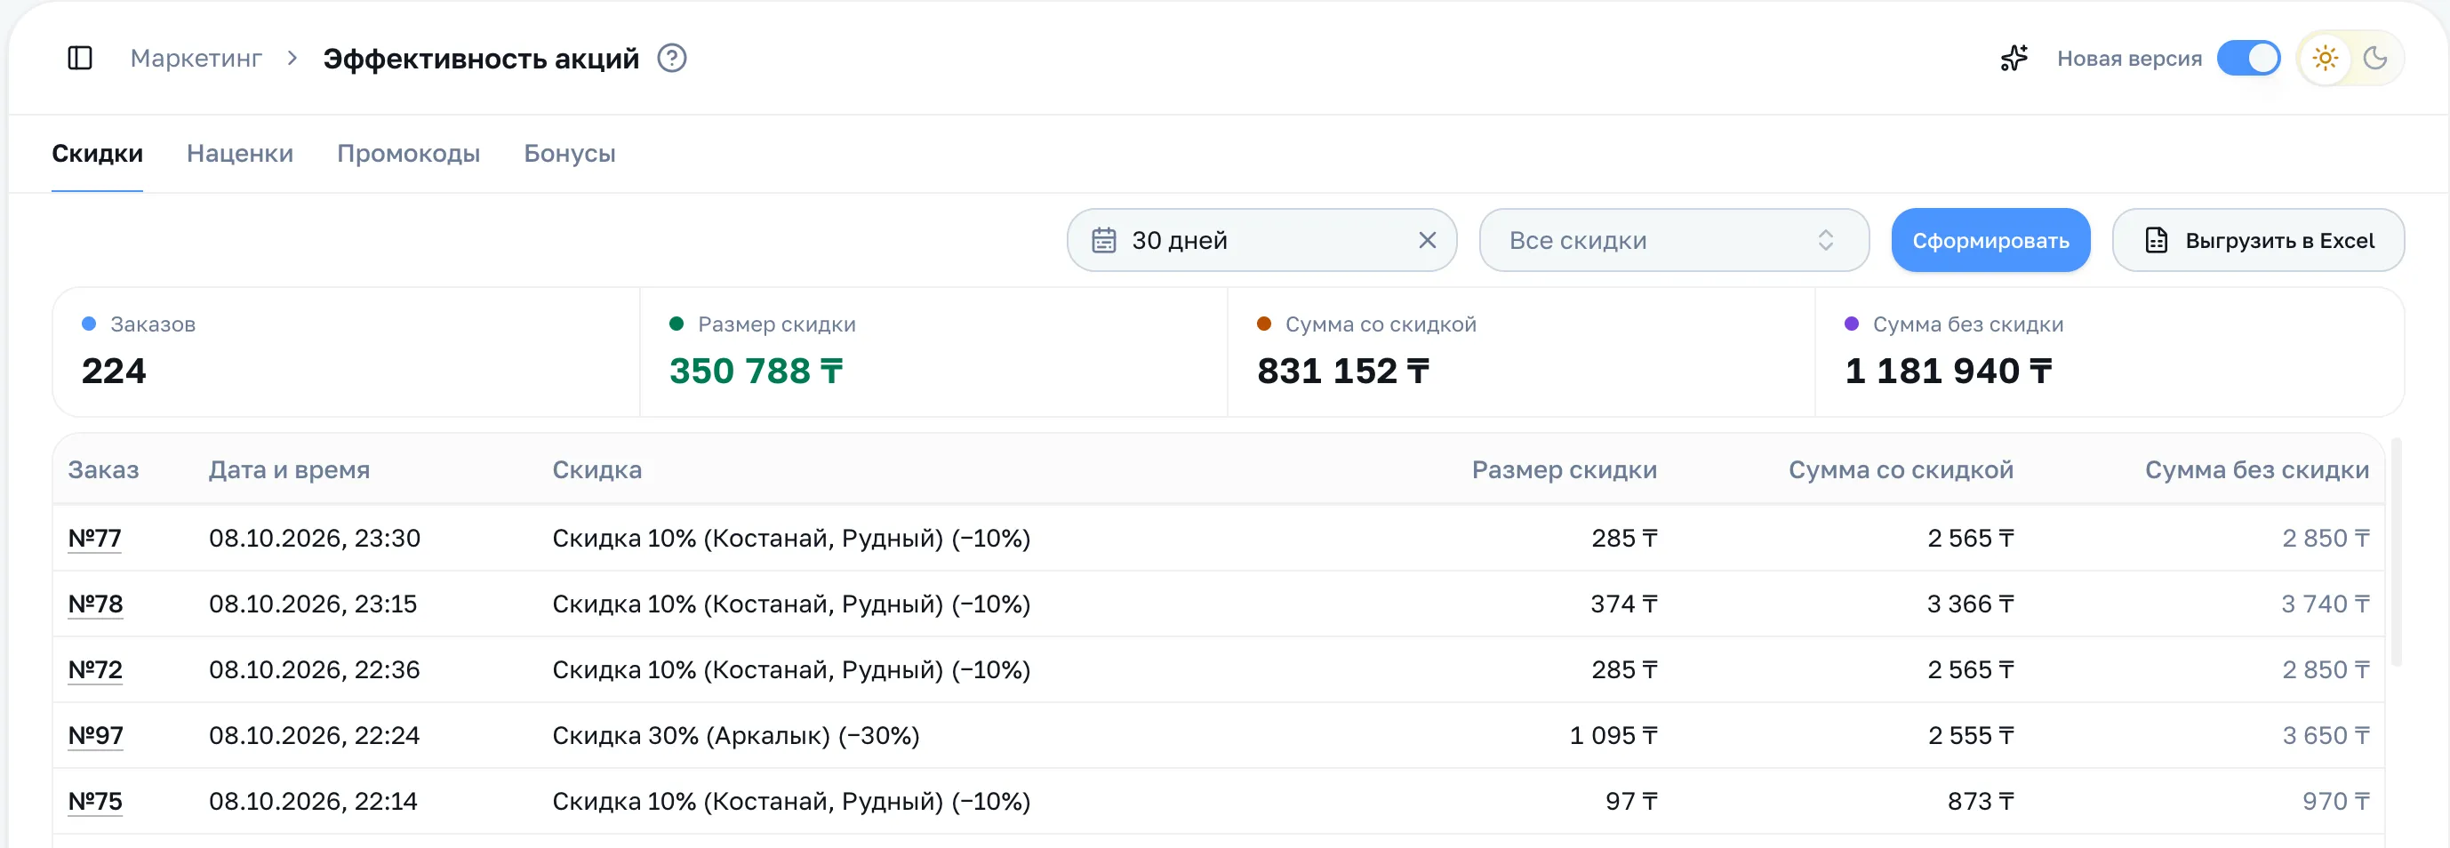Click the Эффективность акций page title
Image resolution: width=2450 pixels, height=848 pixels.
click(480, 58)
